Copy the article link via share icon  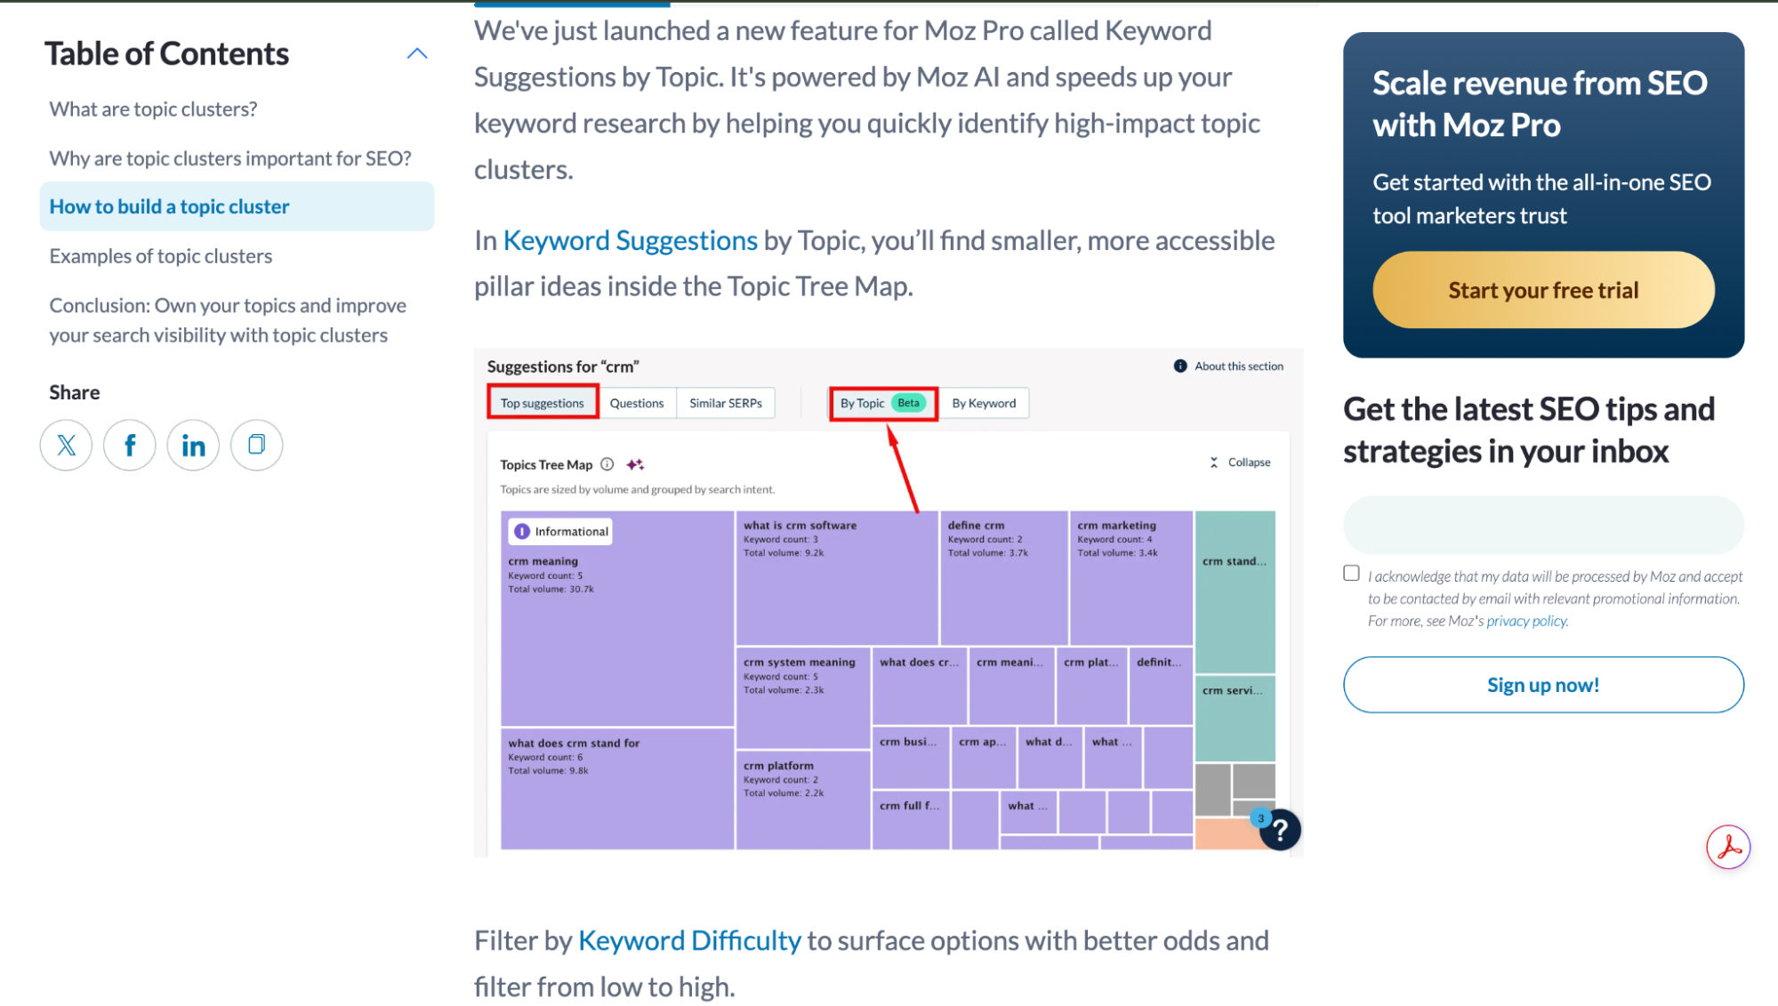(x=256, y=445)
